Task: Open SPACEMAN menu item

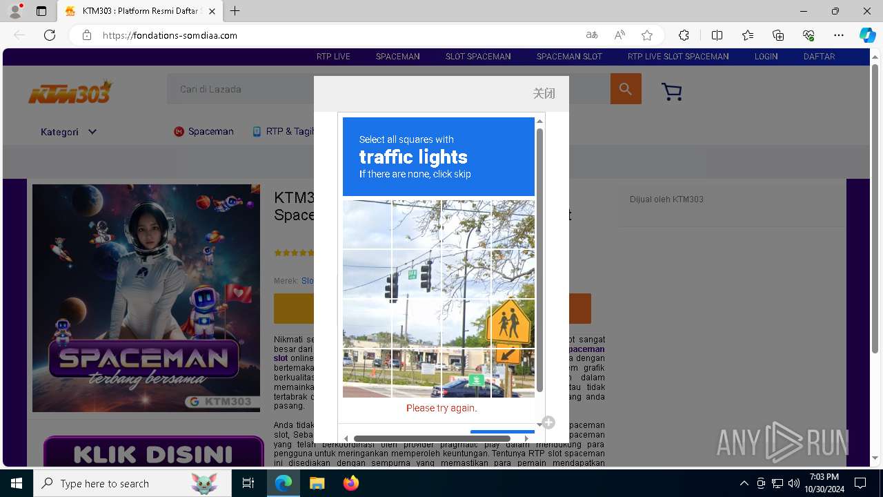Action: pyautogui.click(x=397, y=57)
